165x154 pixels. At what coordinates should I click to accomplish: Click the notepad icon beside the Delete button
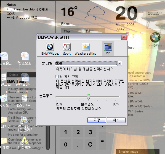(4, 77)
